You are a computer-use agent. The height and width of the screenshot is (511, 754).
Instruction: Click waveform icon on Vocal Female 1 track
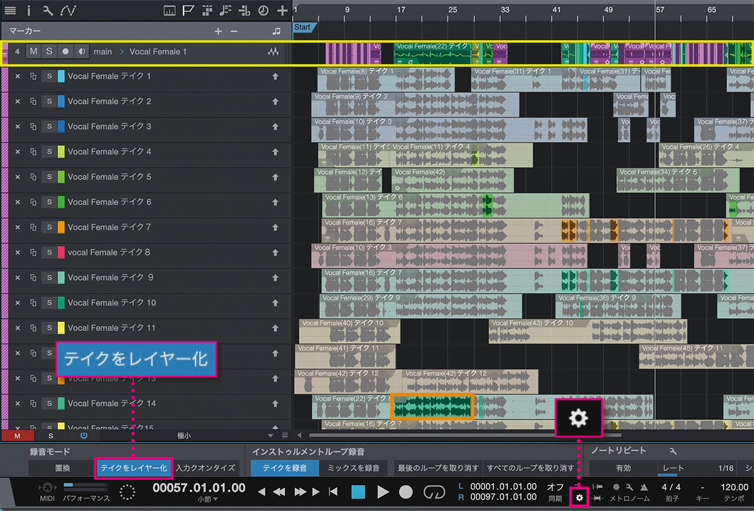tap(273, 52)
